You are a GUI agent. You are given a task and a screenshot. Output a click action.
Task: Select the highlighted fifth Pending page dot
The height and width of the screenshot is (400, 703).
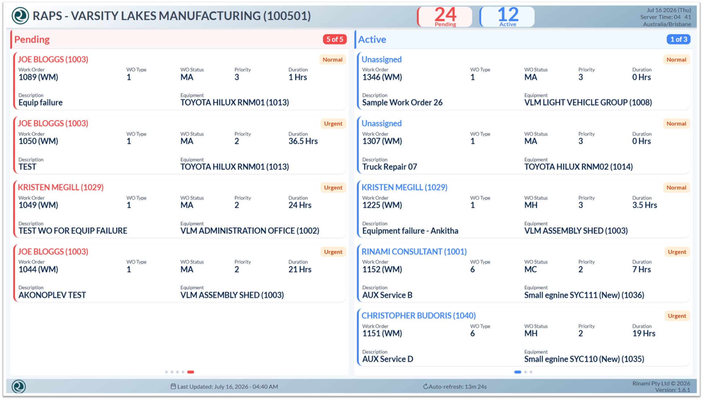[x=191, y=372]
